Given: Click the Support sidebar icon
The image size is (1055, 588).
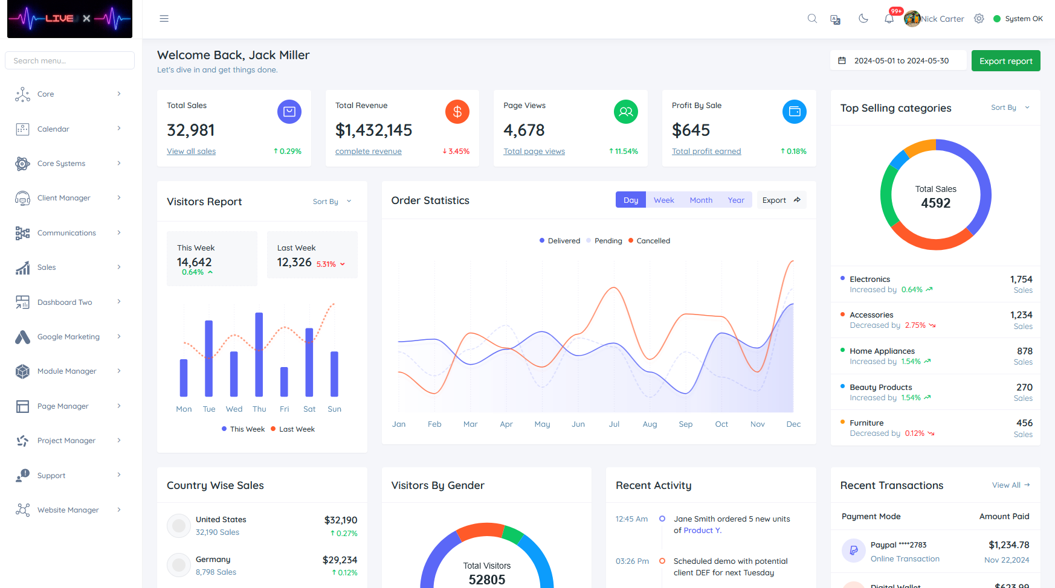Looking at the screenshot, I should pyautogui.click(x=22, y=476).
